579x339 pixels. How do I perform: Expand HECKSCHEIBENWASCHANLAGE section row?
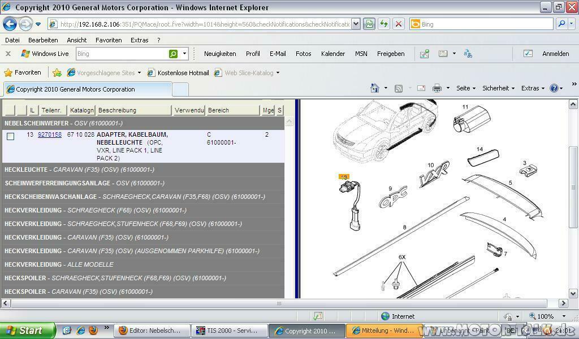coord(143,197)
